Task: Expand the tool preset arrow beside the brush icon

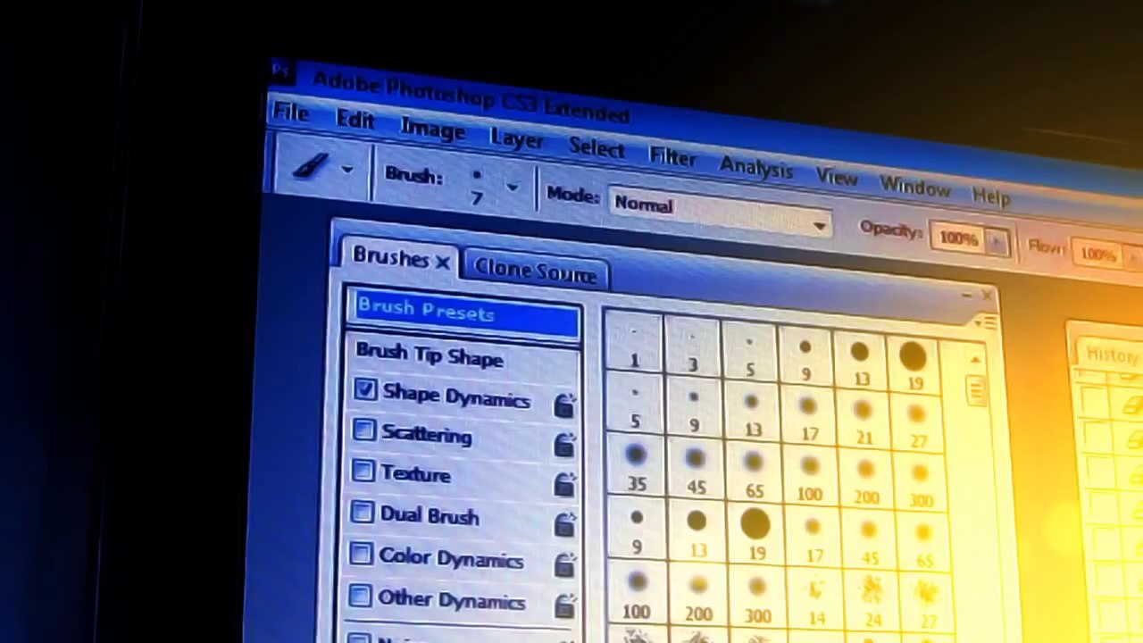Action: pos(347,169)
